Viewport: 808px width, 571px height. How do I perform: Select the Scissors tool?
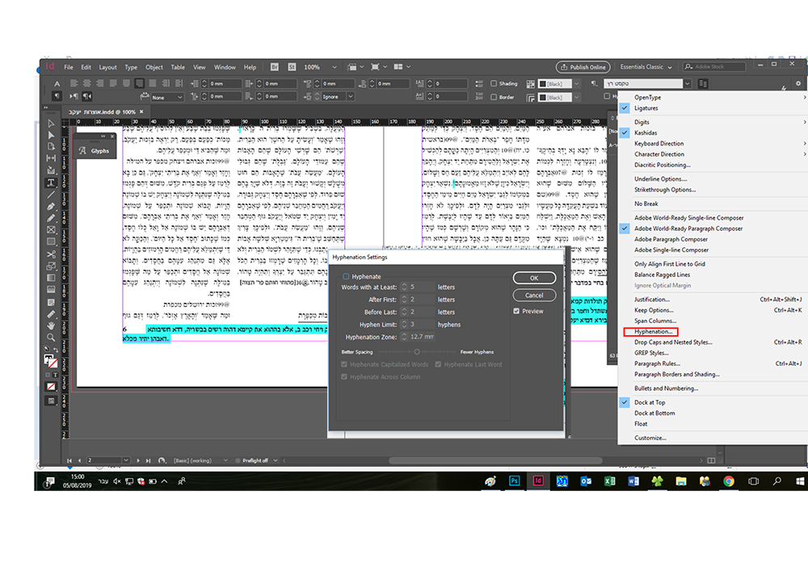click(51, 254)
